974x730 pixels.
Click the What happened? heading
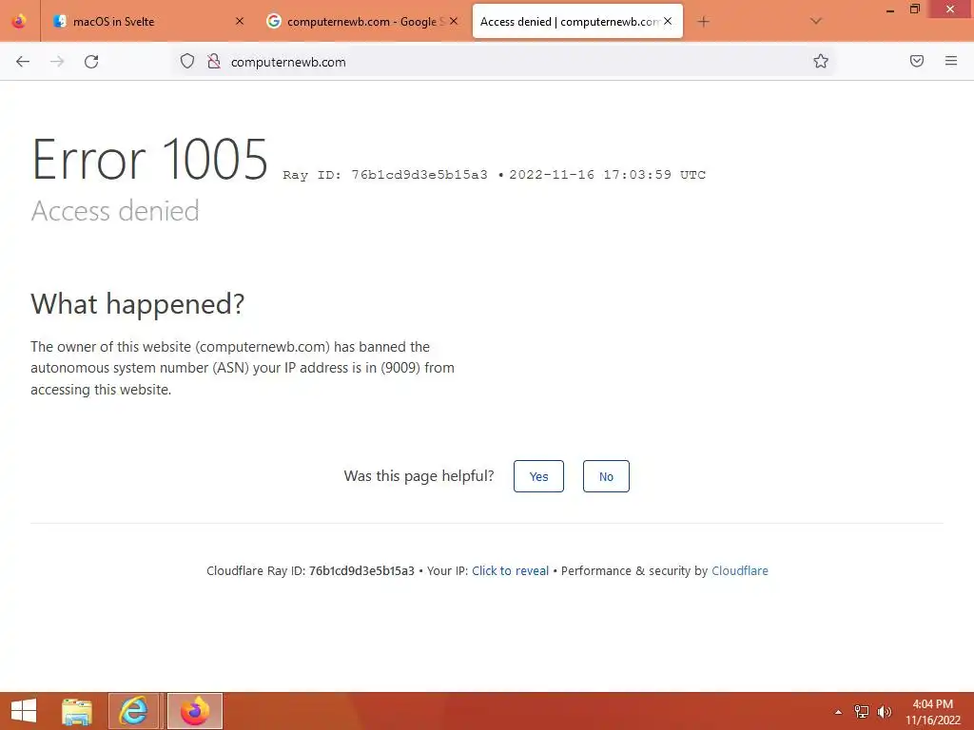(x=138, y=304)
